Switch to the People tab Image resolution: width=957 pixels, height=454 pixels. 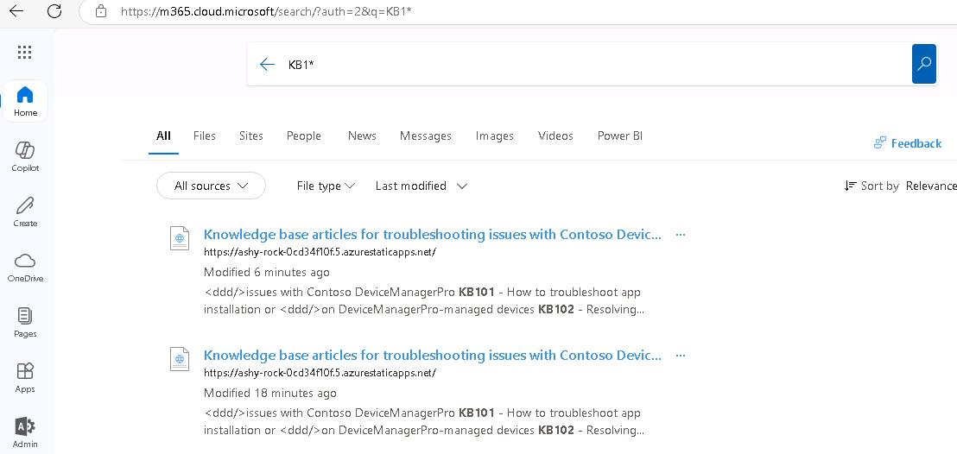click(x=304, y=136)
